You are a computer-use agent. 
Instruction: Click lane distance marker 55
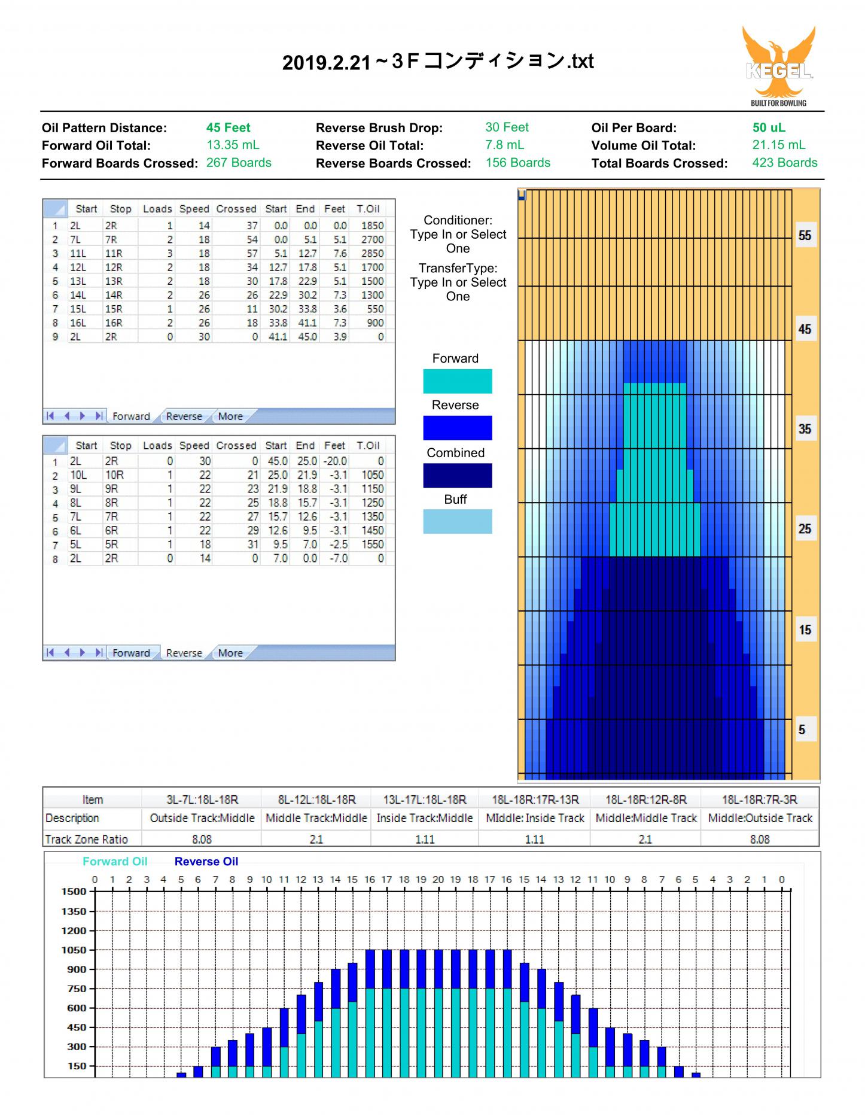click(x=805, y=235)
